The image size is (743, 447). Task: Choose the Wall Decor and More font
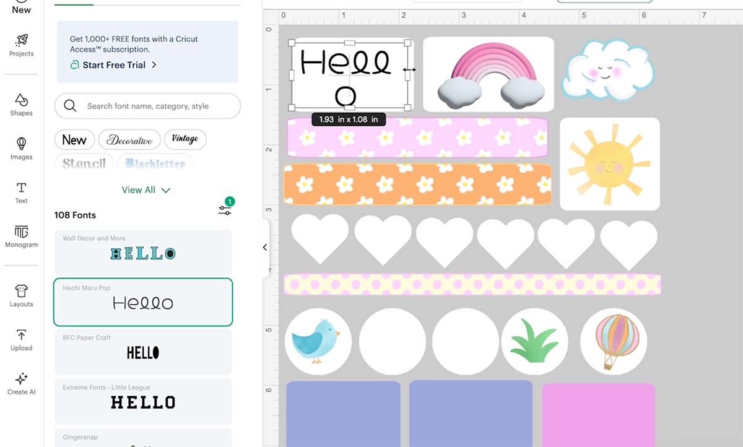143,253
